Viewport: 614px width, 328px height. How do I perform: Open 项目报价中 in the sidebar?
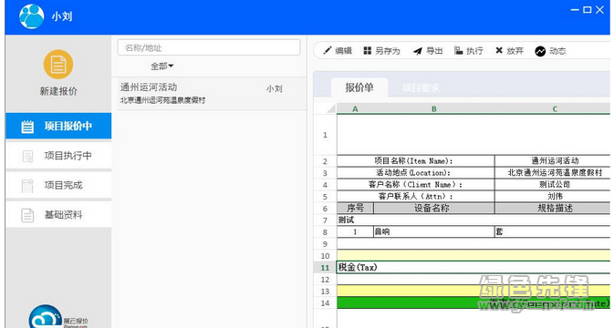[58, 126]
